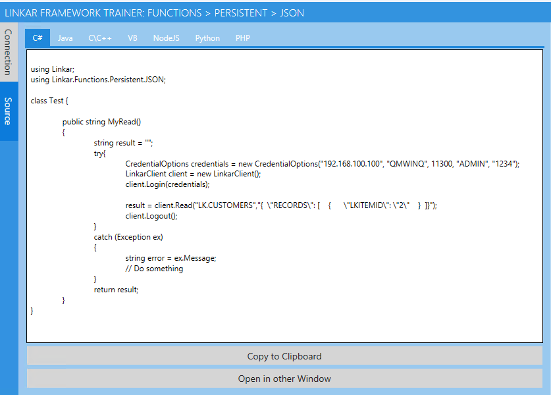Click the Linkar Framework Trainer title header
551x395 pixels.
point(154,13)
